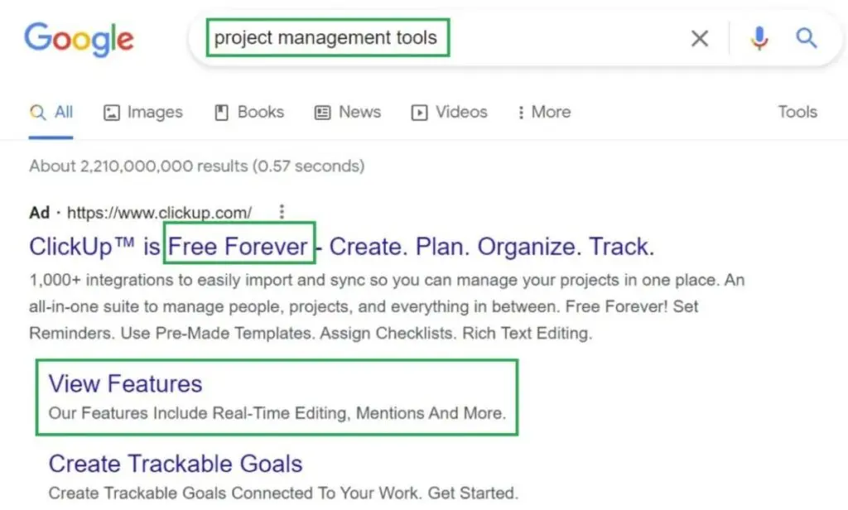848x510 pixels.
Task: Open the View Features sitelink
Action: pyautogui.click(x=125, y=383)
